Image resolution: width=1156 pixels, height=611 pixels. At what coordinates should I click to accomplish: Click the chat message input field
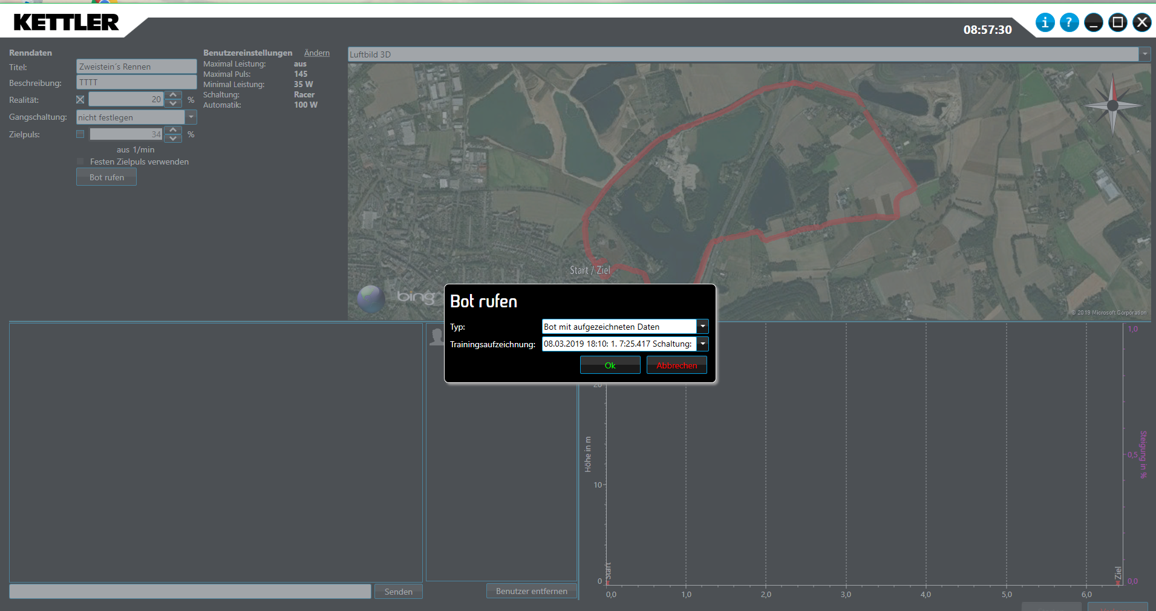[190, 592]
